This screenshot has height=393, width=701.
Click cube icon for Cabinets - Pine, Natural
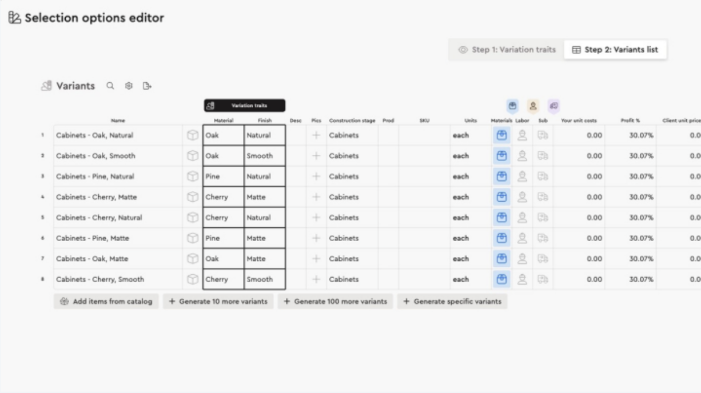(x=193, y=177)
